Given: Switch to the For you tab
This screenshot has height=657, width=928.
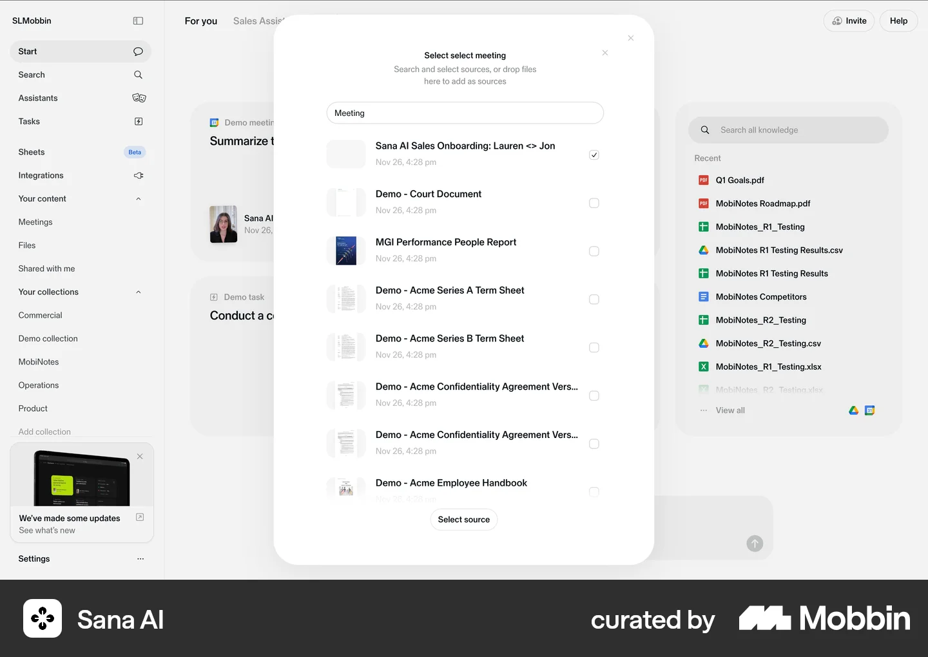Looking at the screenshot, I should pyautogui.click(x=201, y=21).
